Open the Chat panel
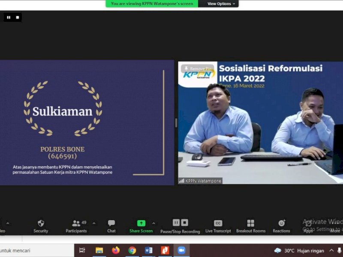This screenshot has width=343, height=257. pos(111,226)
